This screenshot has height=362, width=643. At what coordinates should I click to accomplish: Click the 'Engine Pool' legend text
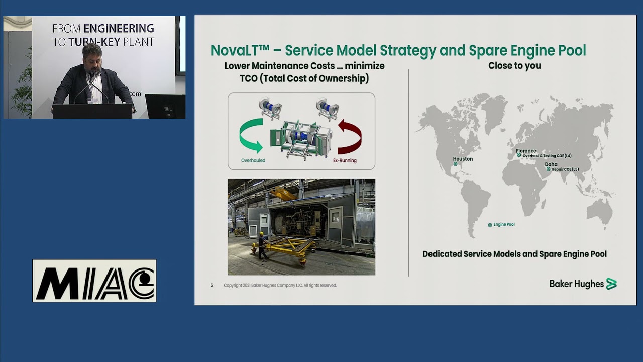(x=504, y=225)
